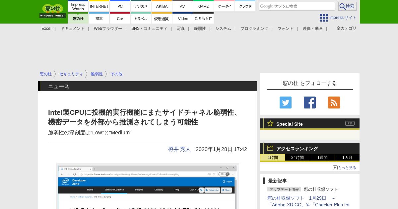The height and width of the screenshot is (209, 398).
Task: Open the クラウド site tab
Action: (x=245, y=6)
